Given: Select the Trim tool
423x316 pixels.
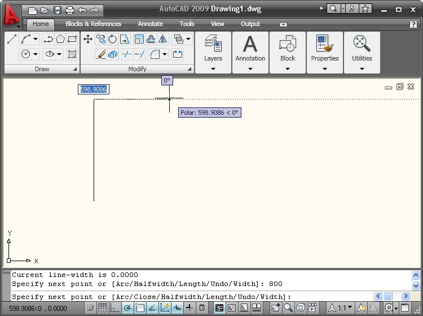Looking at the screenshot, I should coord(127,54).
